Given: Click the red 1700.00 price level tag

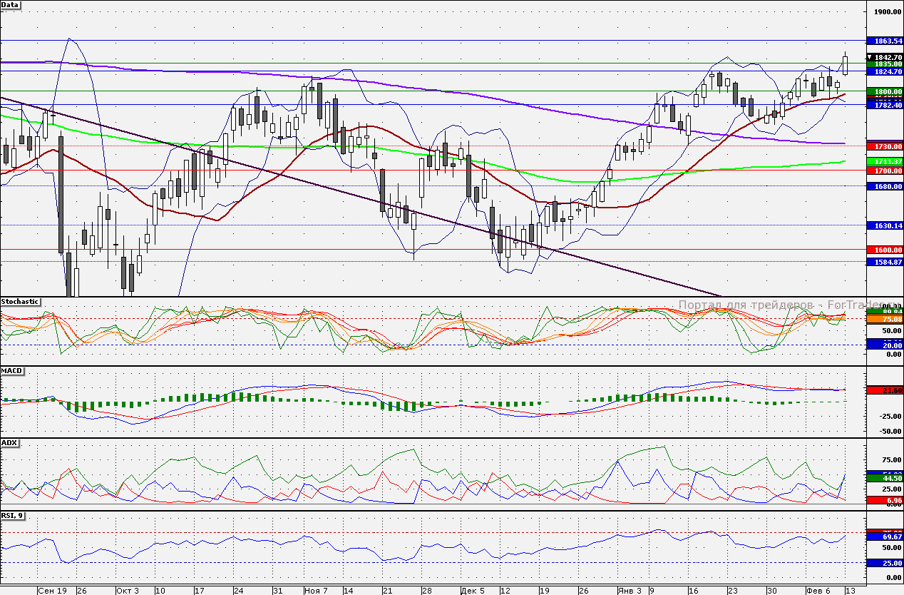Looking at the screenshot, I should [884, 171].
